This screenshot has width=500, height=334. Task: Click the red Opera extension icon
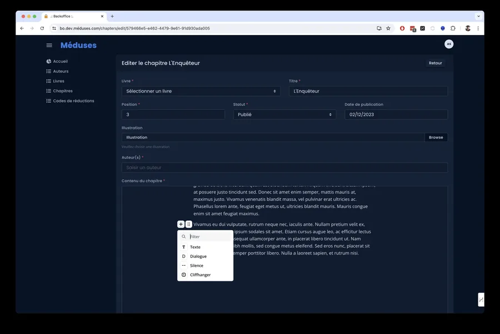[x=402, y=28]
